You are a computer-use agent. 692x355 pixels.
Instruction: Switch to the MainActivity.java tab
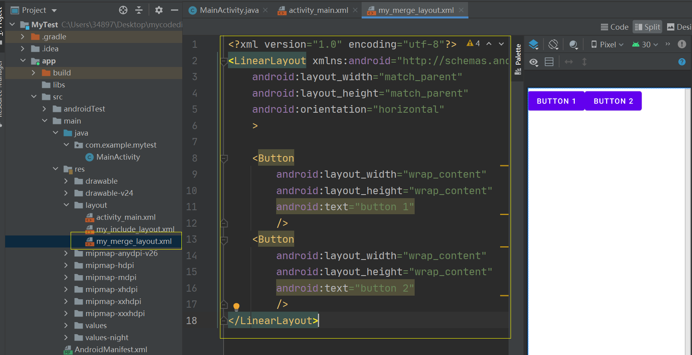click(229, 10)
